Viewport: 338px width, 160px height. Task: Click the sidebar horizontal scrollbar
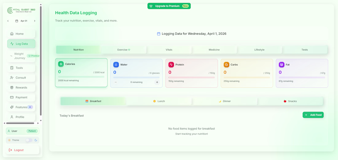coord(20,123)
